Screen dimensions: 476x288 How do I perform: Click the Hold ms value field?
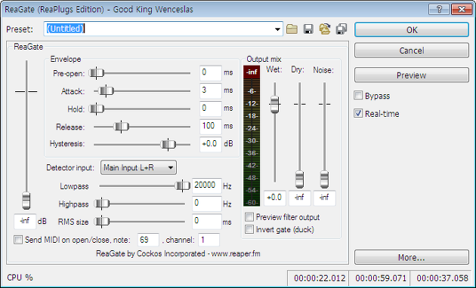[x=211, y=109]
